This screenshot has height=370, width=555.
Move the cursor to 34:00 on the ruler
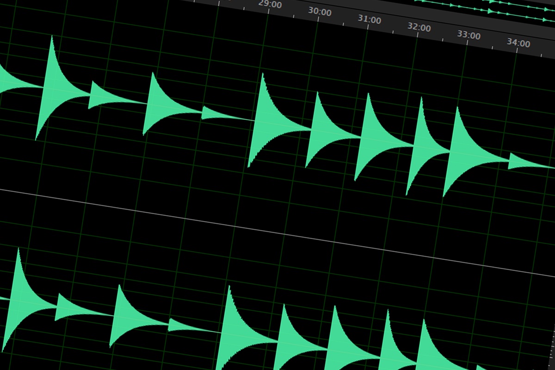point(518,43)
